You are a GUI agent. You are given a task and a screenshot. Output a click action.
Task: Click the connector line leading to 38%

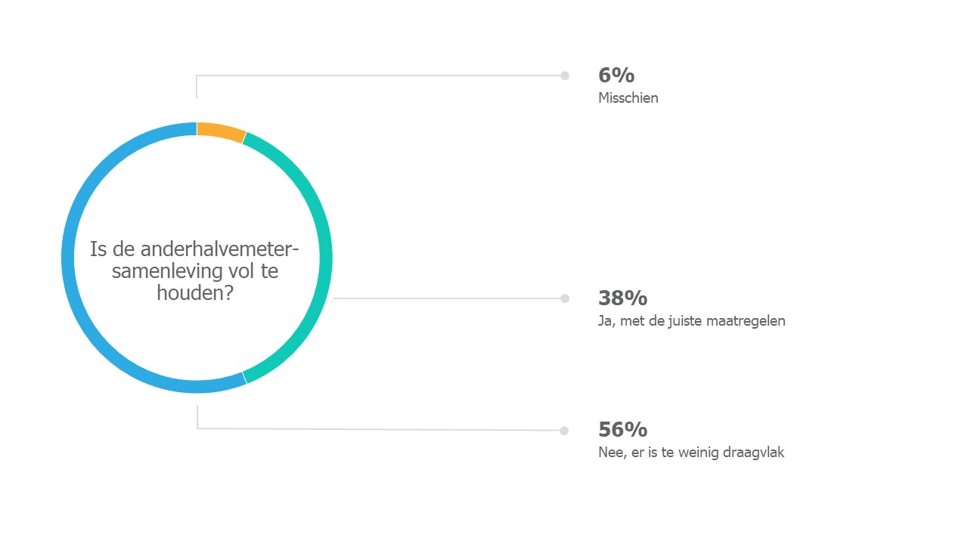tap(447, 298)
